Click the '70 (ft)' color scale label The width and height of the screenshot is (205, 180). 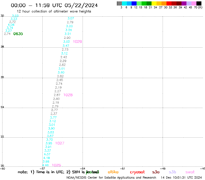[198, 7]
